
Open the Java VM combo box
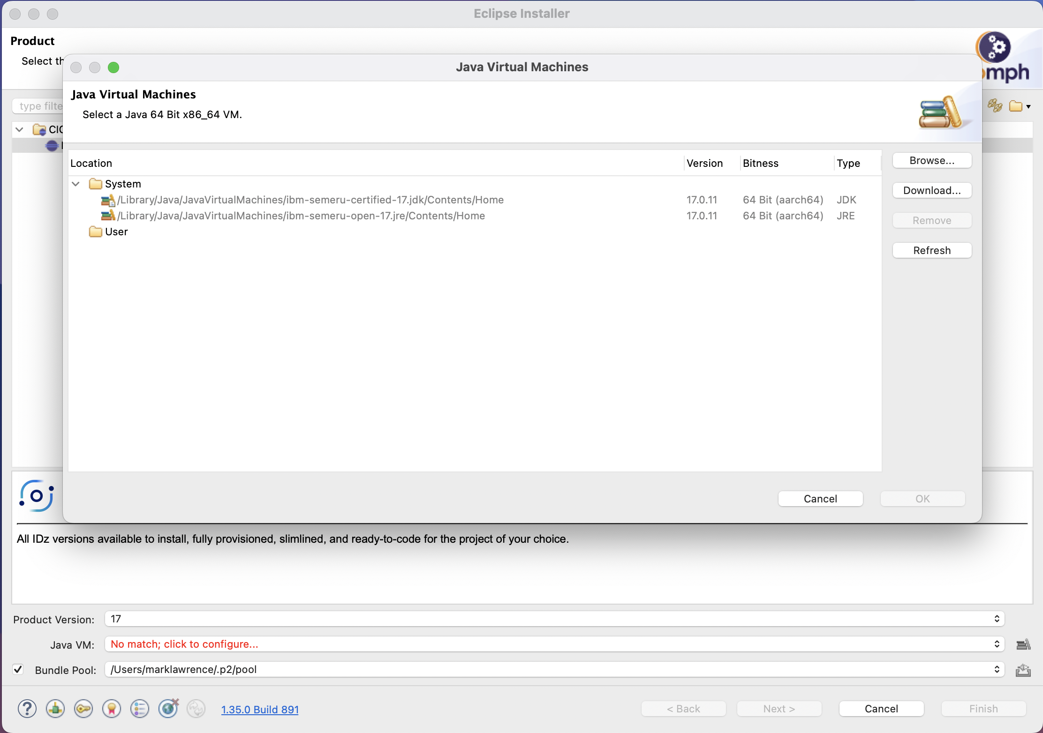pos(553,644)
